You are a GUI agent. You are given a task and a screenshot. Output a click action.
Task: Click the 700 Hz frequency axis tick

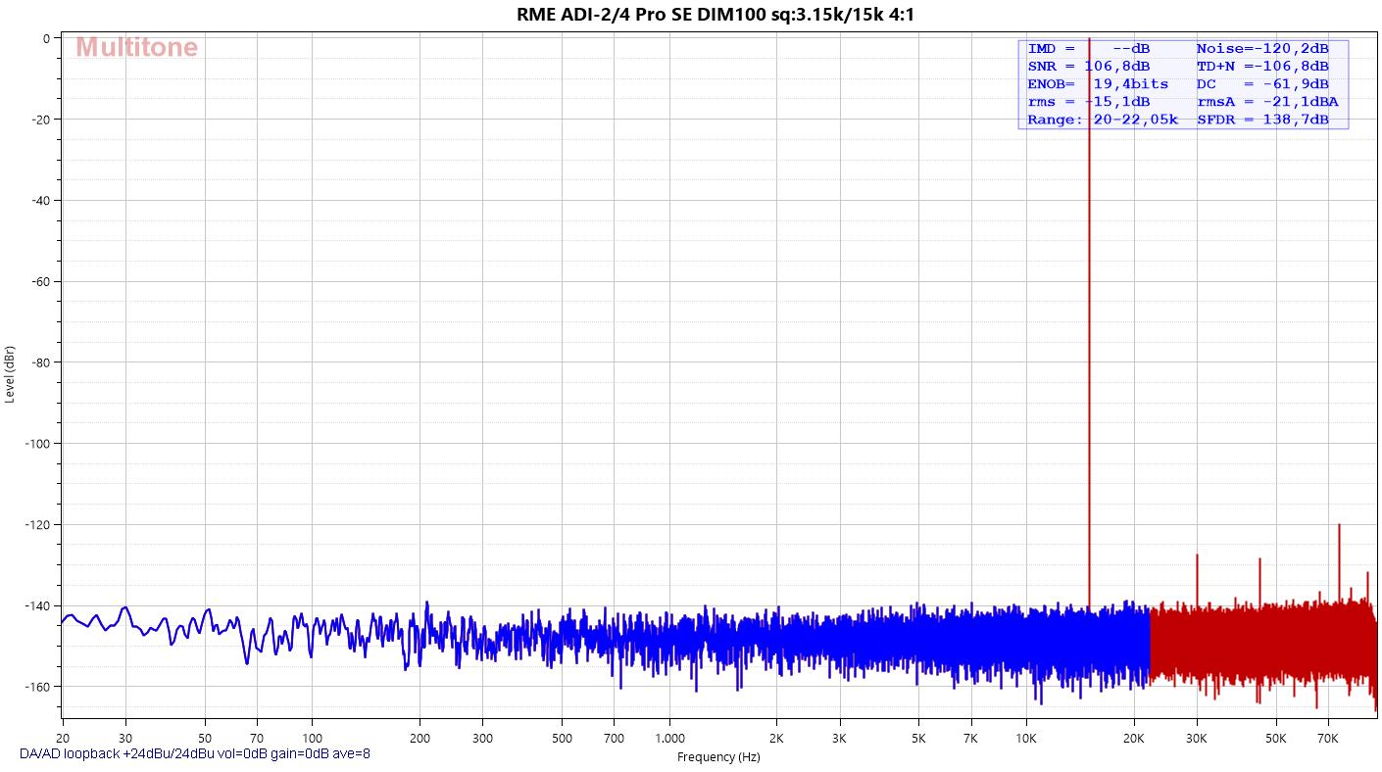tap(614, 737)
